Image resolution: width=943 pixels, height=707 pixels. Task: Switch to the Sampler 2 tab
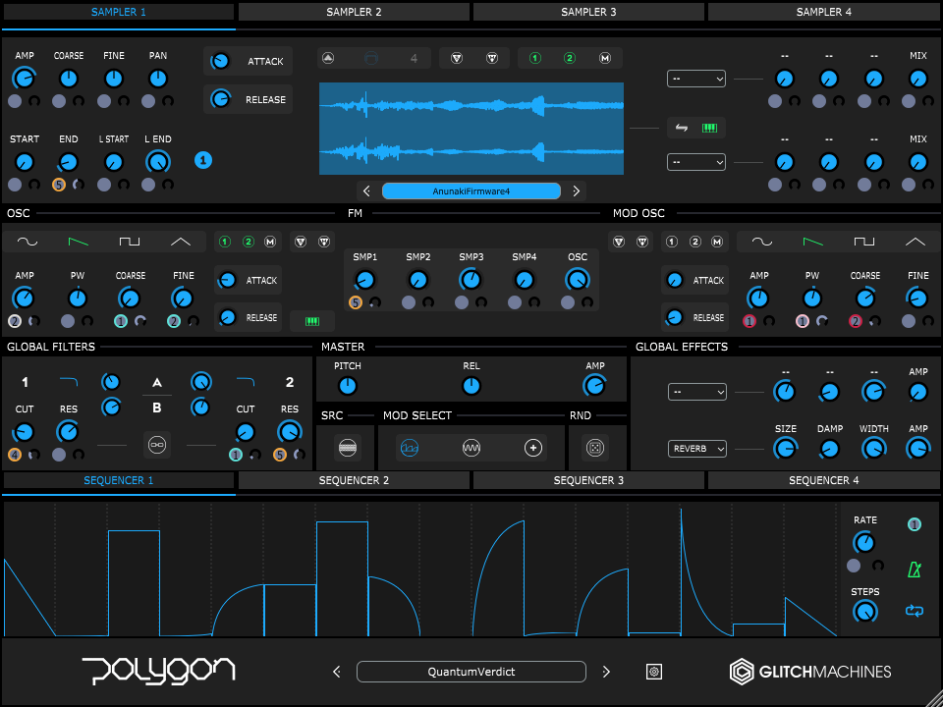(x=354, y=12)
